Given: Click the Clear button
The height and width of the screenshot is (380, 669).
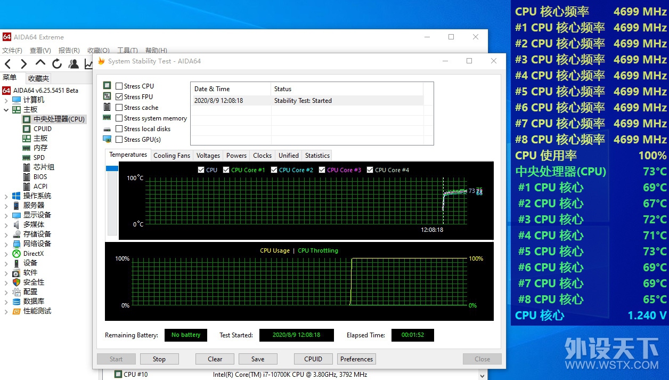Looking at the screenshot, I should (215, 359).
